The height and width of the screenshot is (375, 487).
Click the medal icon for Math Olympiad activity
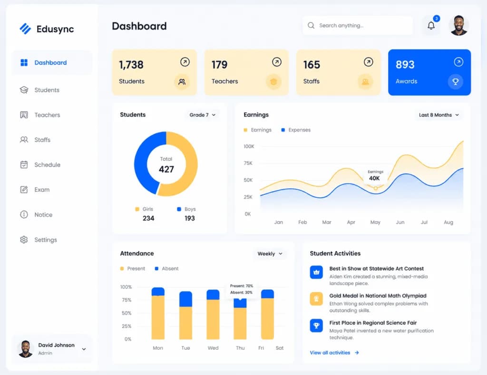(x=316, y=299)
